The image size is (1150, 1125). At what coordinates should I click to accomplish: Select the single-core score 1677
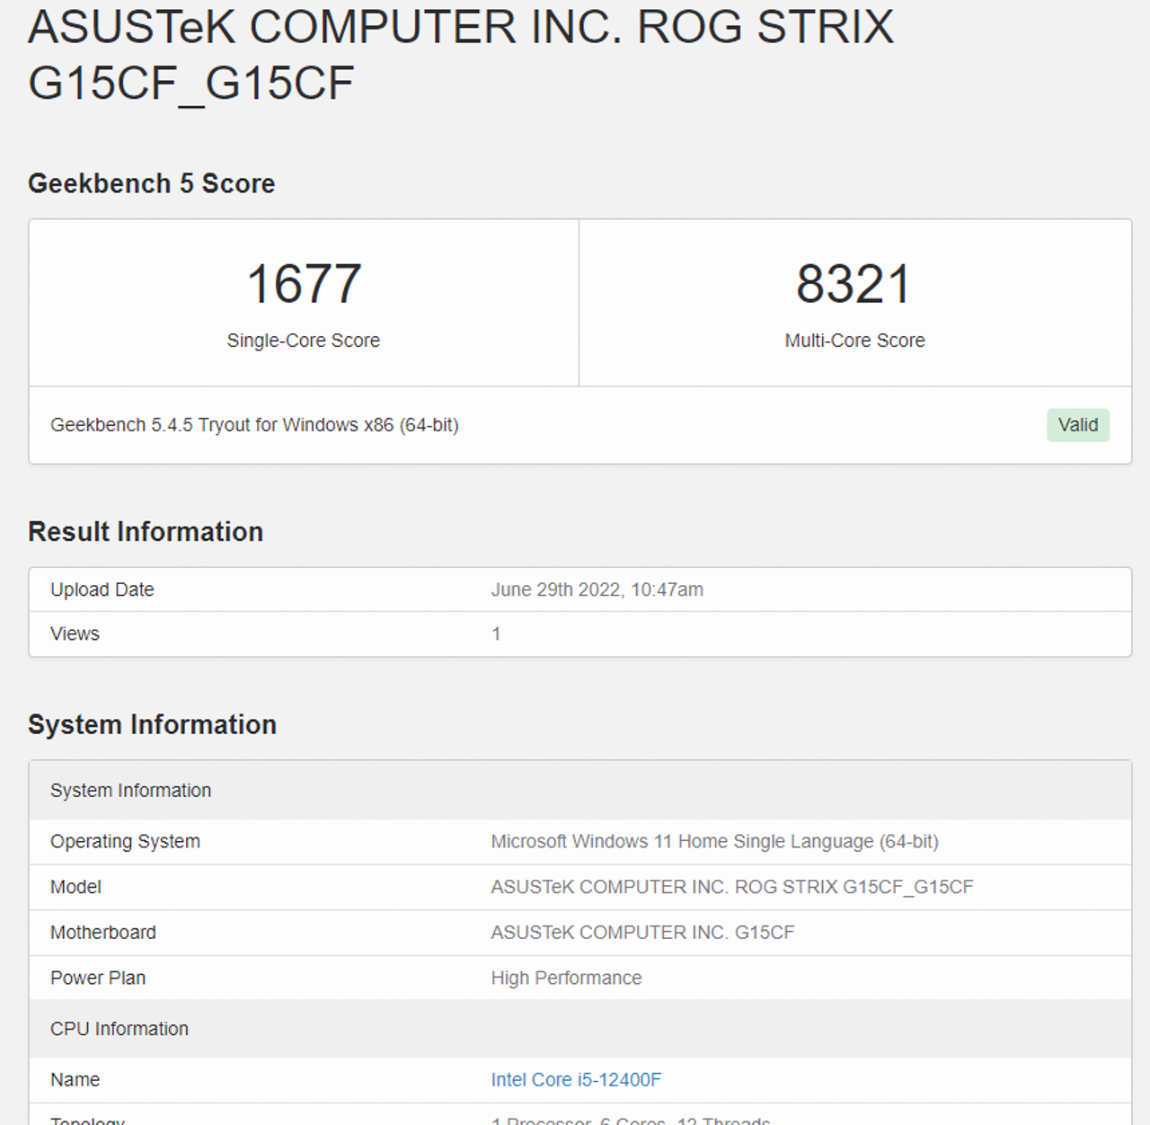(304, 284)
